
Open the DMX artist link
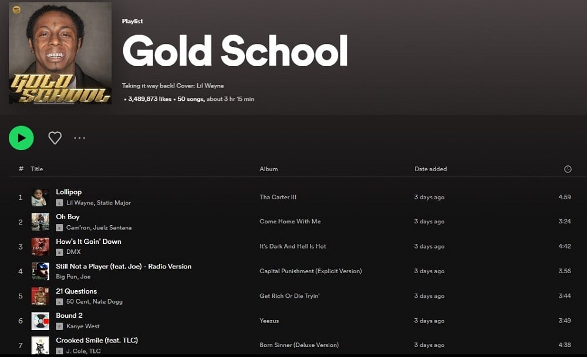[73, 252]
